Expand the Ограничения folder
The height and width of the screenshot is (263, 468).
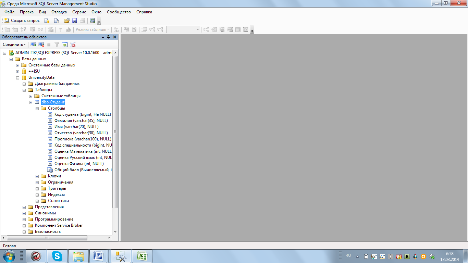(x=37, y=183)
